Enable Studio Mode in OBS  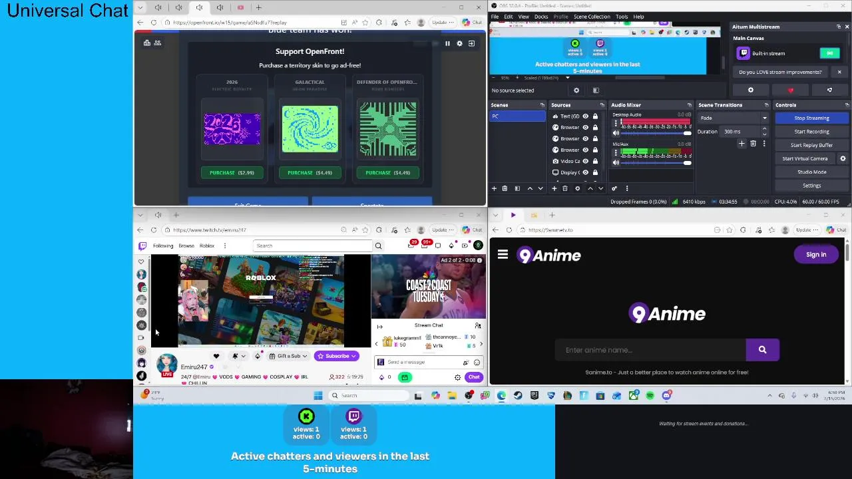(x=811, y=172)
